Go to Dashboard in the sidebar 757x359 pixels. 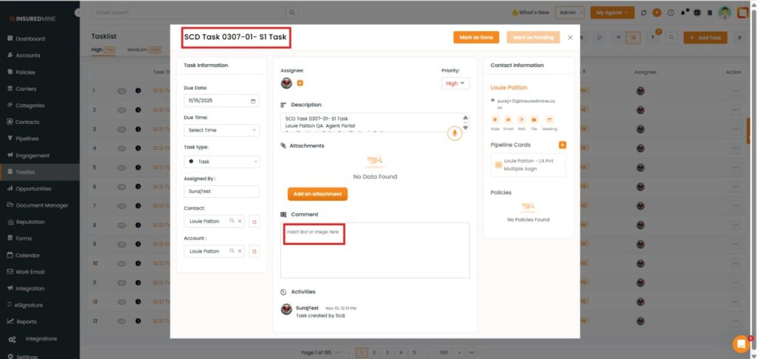pyautogui.click(x=30, y=38)
